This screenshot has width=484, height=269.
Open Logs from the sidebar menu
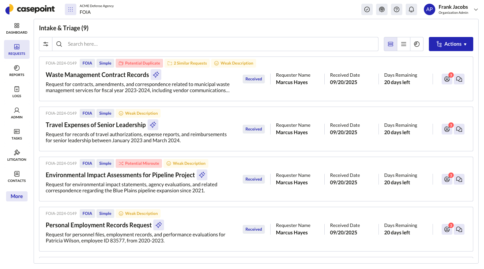[x=16, y=92]
